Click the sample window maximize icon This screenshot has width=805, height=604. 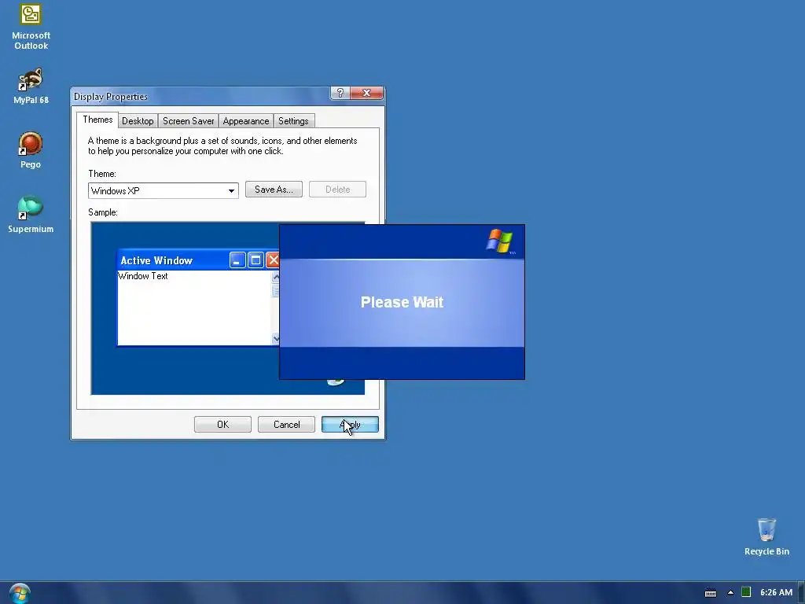tap(255, 260)
